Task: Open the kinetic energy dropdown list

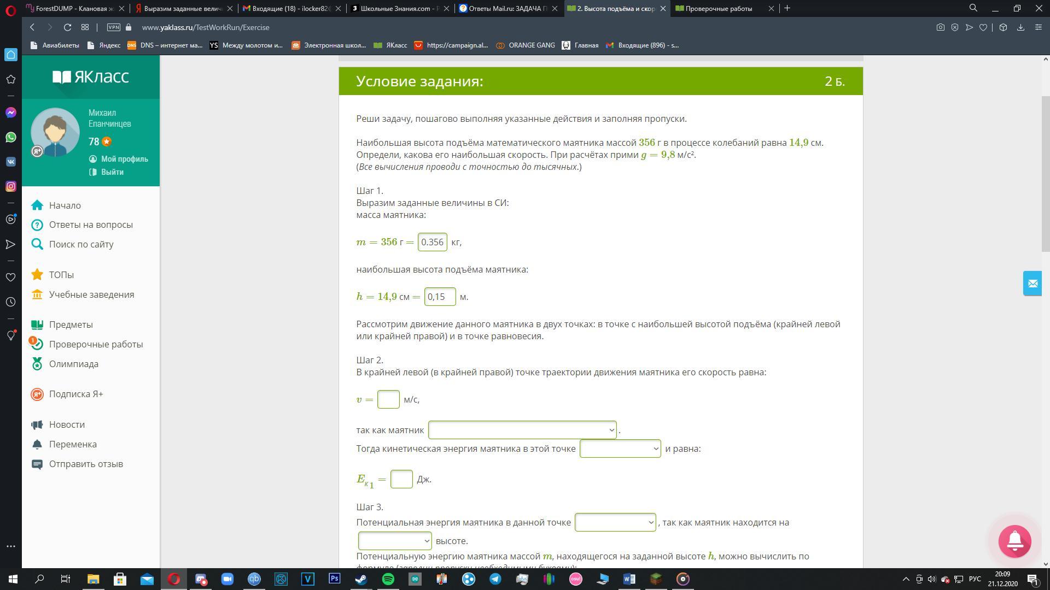Action: 620,449
